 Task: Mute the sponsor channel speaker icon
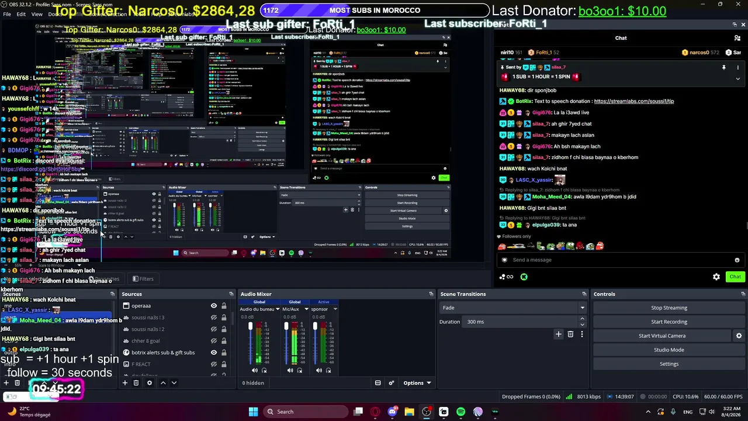coord(318,370)
